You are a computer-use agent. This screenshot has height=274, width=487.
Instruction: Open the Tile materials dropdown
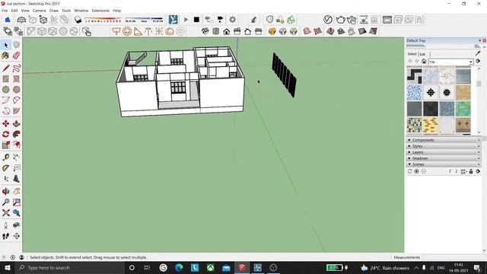(x=450, y=62)
